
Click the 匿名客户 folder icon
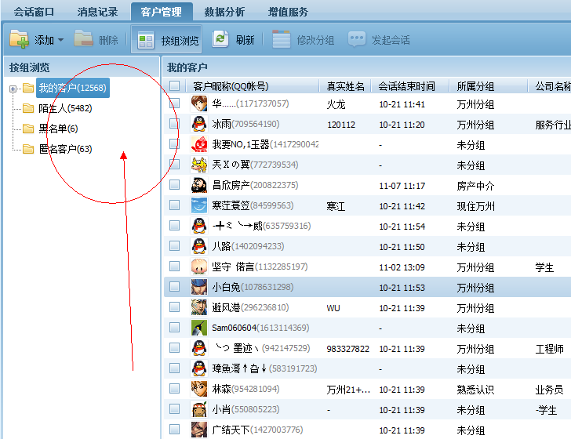(x=28, y=149)
